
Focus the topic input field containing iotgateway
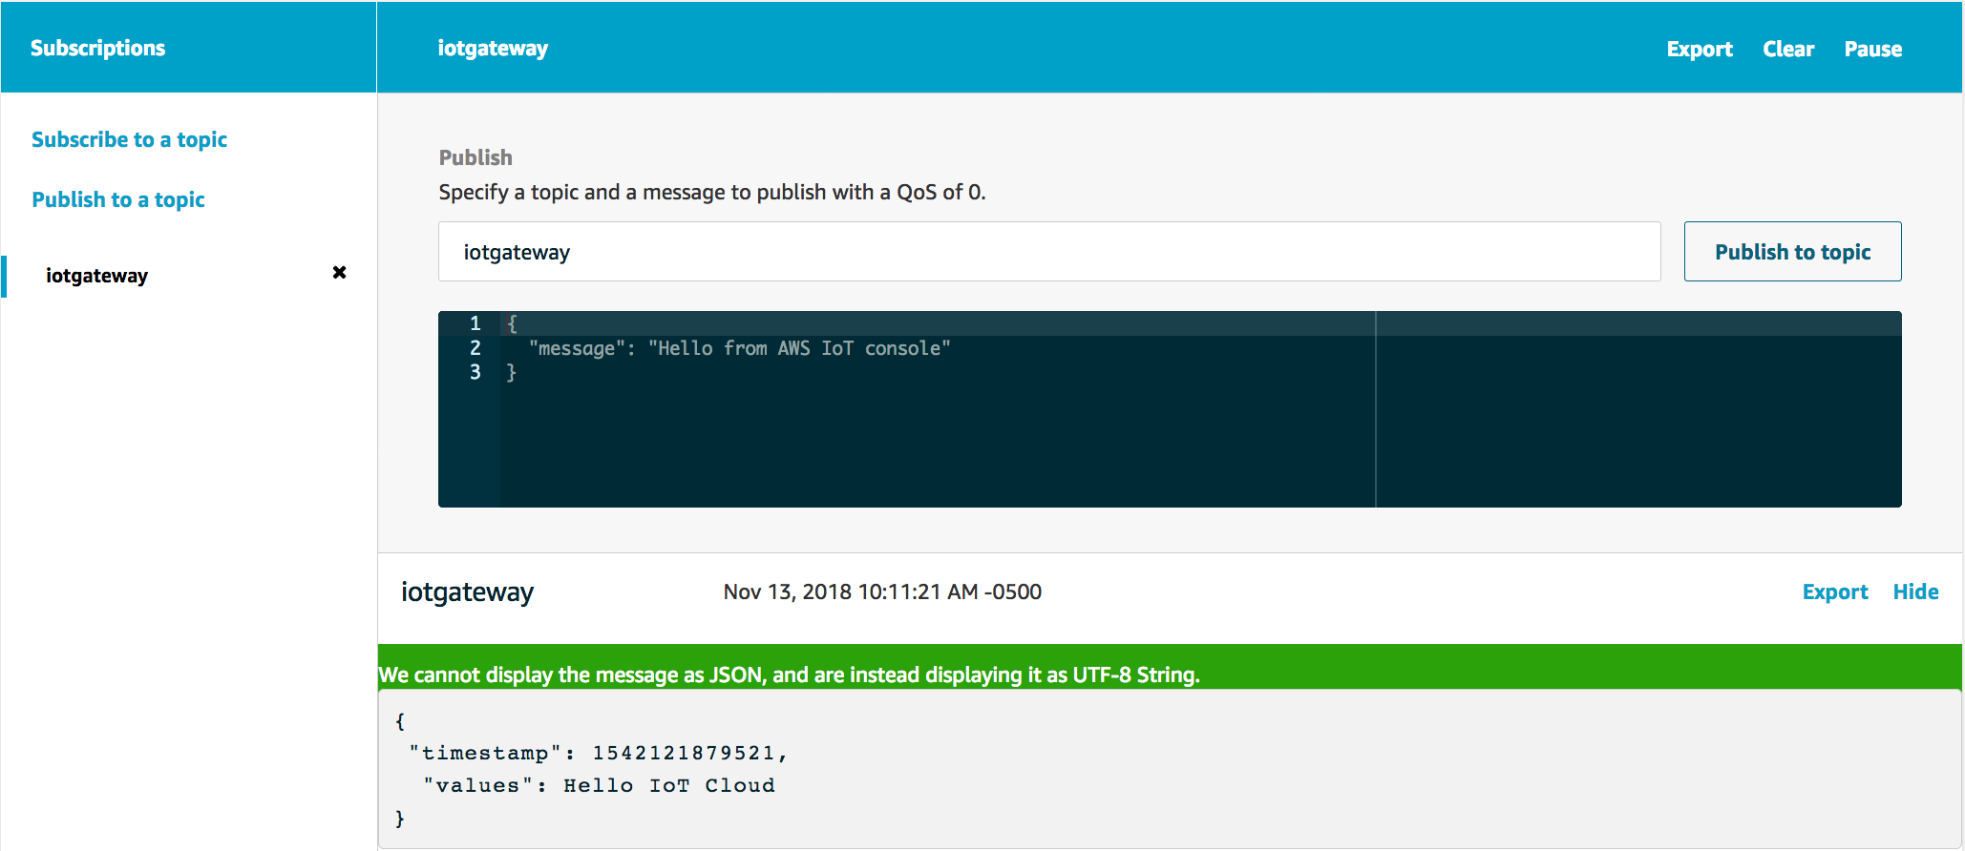1049,252
